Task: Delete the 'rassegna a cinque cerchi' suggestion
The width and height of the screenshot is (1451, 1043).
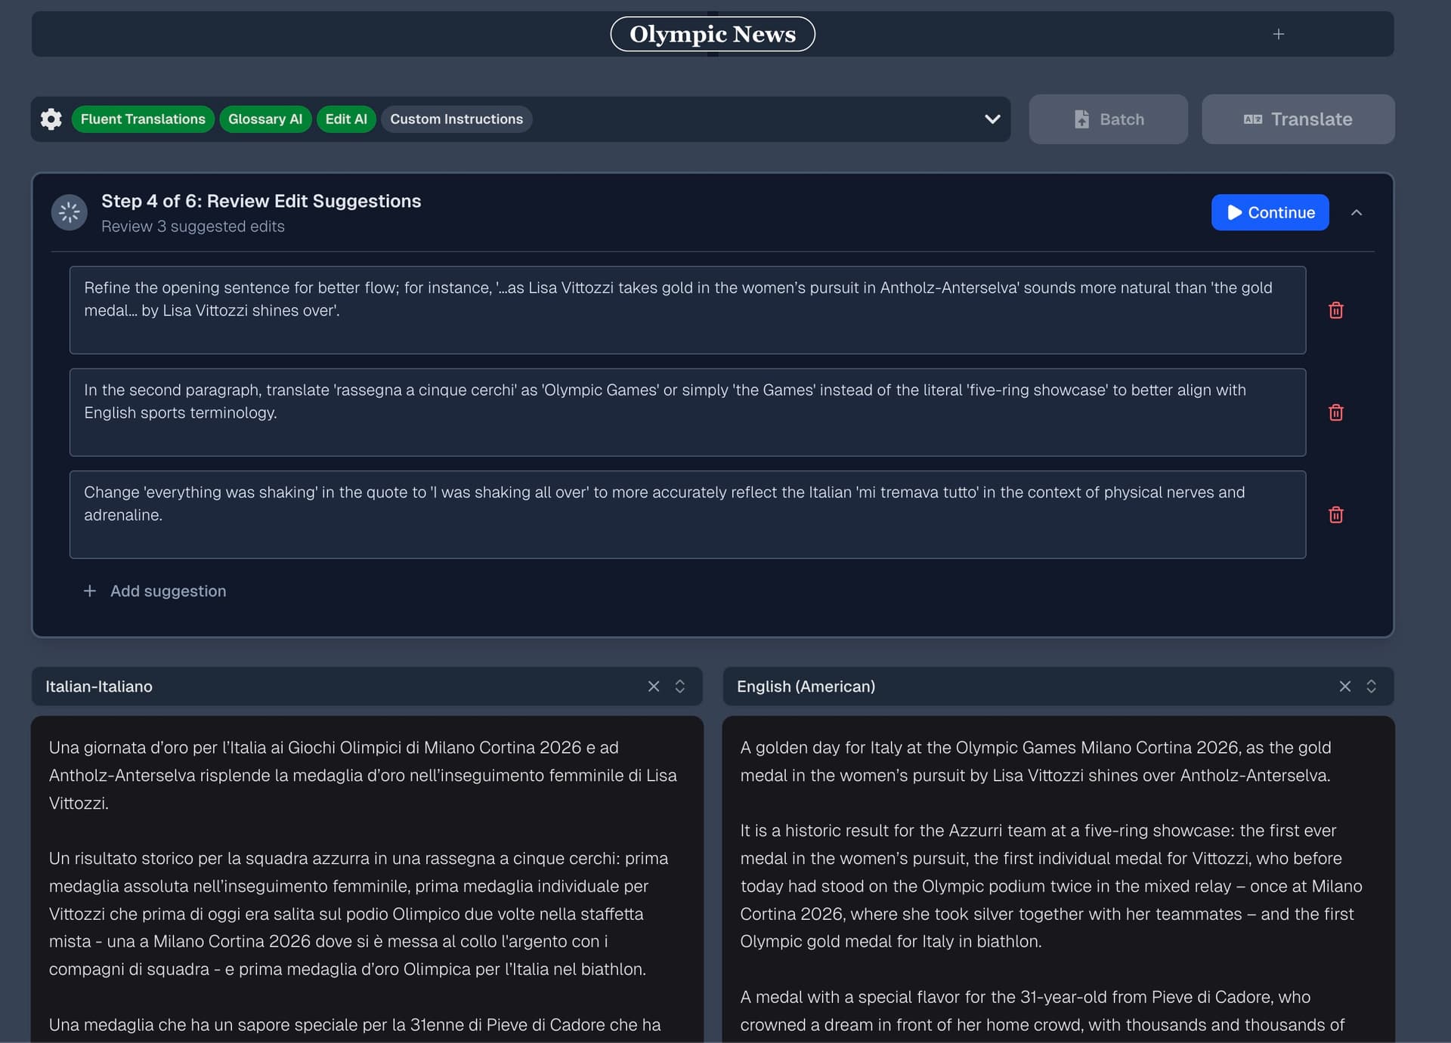Action: click(1335, 412)
